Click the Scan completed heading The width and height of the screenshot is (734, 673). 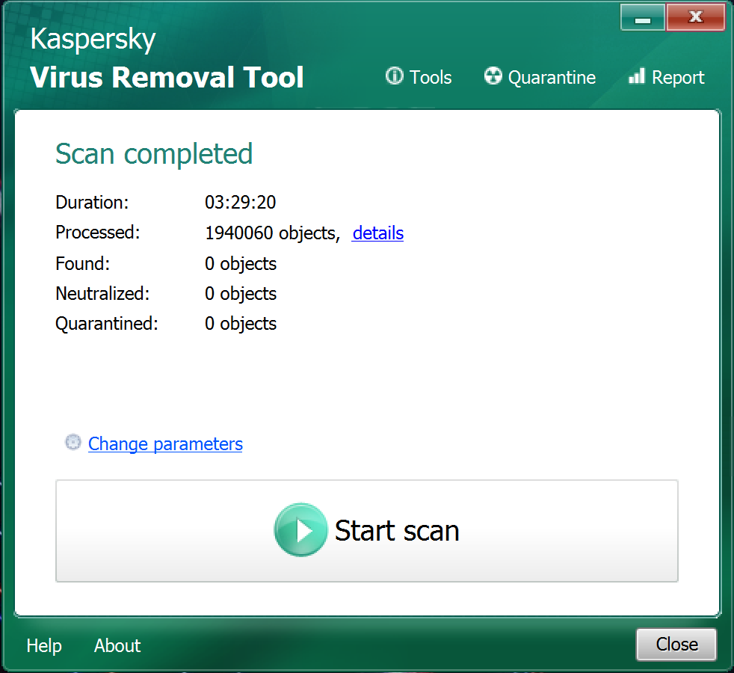(154, 154)
